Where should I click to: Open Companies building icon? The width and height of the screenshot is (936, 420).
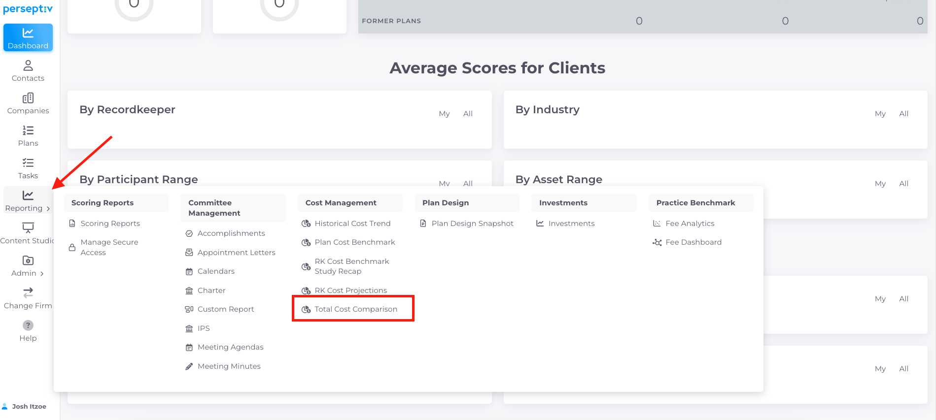coord(28,98)
